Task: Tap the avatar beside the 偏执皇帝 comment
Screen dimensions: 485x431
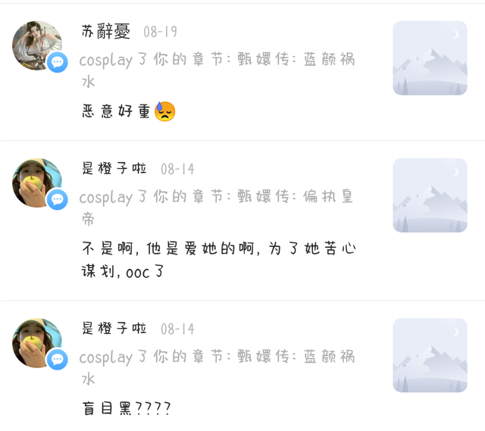Action: click(x=36, y=182)
